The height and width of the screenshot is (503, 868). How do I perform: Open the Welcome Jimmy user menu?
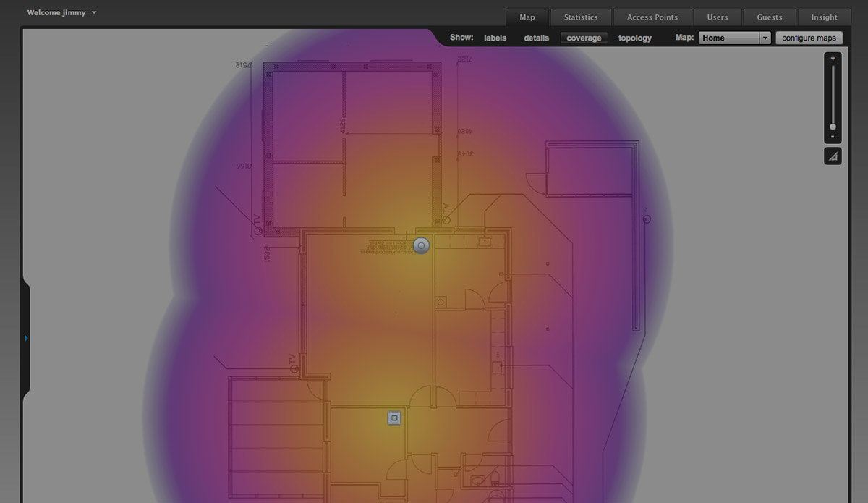[x=62, y=12]
